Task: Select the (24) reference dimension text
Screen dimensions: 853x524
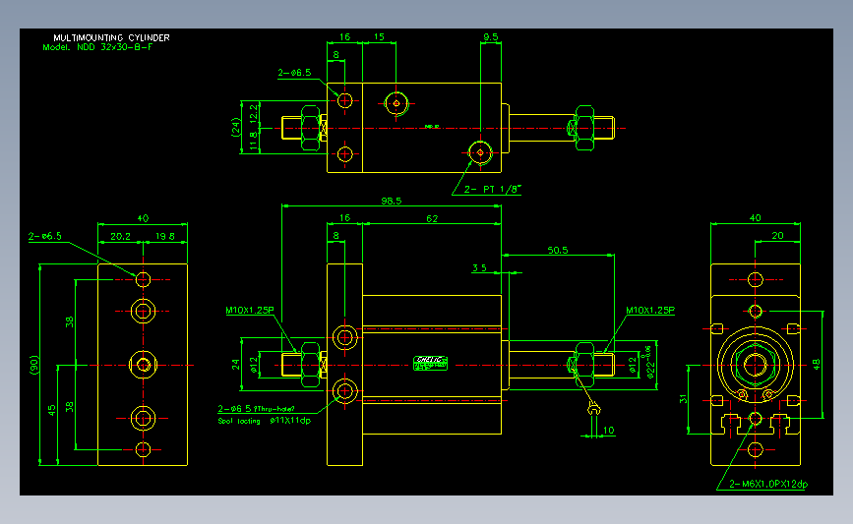Action: pyautogui.click(x=235, y=127)
